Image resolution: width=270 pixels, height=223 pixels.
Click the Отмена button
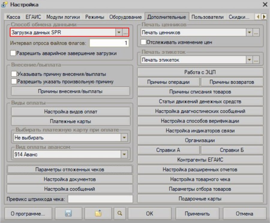[244, 213]
